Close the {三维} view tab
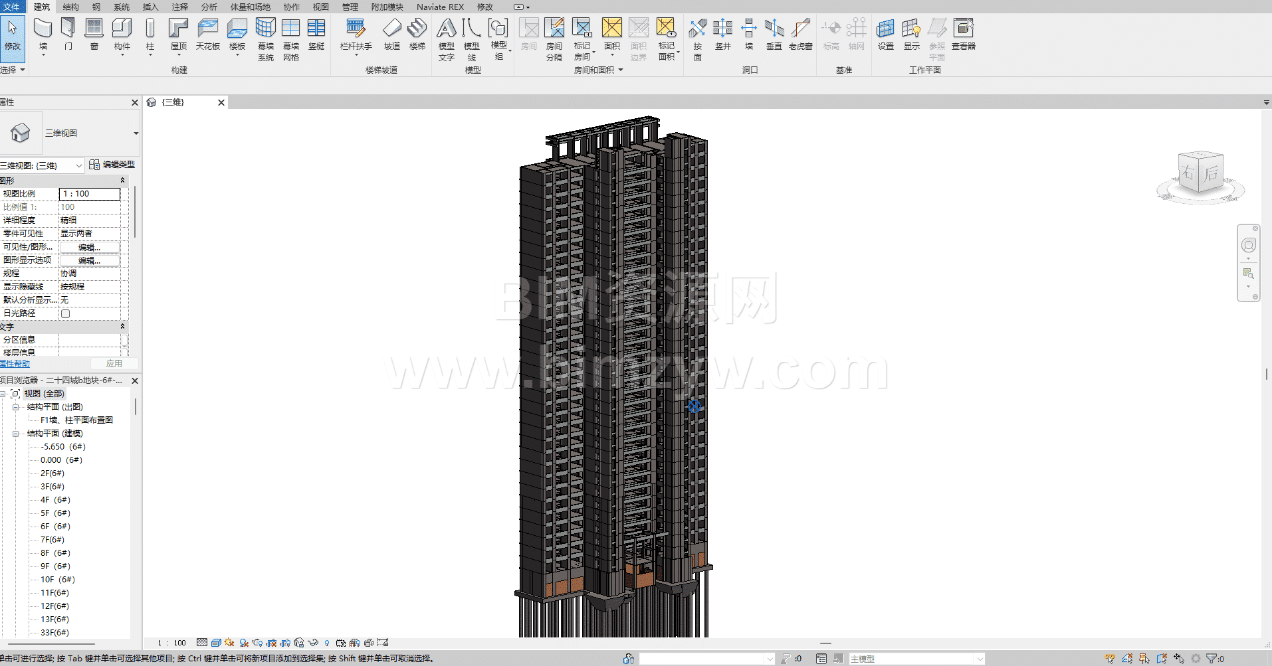1272x666 pixels. pyautogui.click(x=221, y=102)
